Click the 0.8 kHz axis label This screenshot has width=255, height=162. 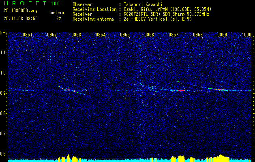[4, 113]
